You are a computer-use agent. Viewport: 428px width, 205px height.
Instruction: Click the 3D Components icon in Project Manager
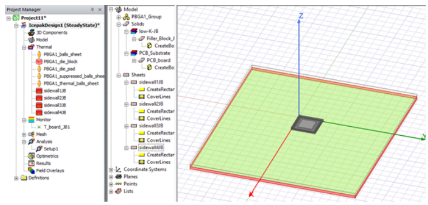tap(31, 32)
